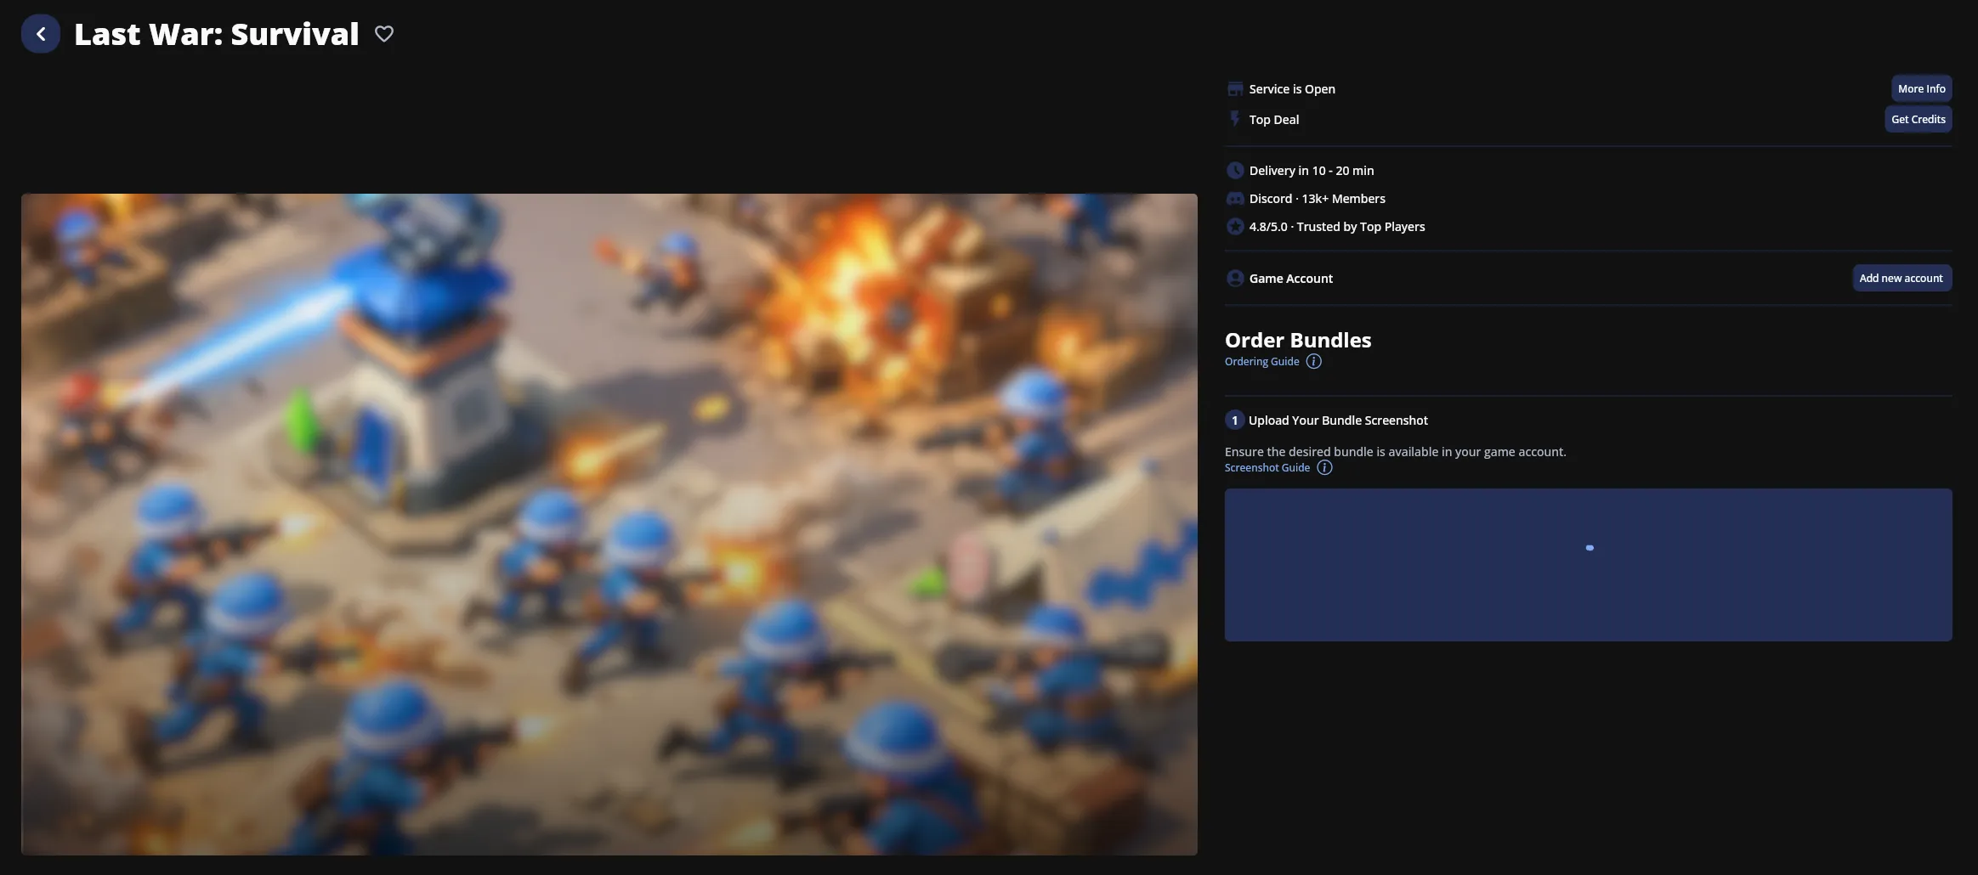
Task: Click the Discord 13k+ Members text
Action: point(1318,199)
